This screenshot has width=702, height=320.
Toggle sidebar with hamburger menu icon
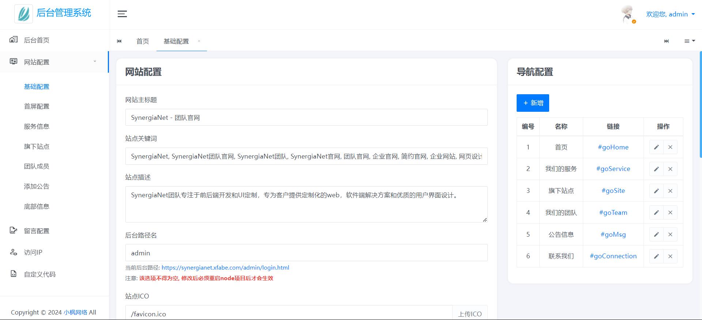122,14
